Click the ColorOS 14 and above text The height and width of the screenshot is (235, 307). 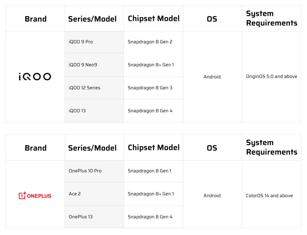(269, 195)
